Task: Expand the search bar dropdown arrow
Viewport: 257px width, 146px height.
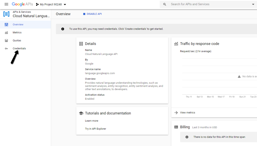Action: point(253,5)
